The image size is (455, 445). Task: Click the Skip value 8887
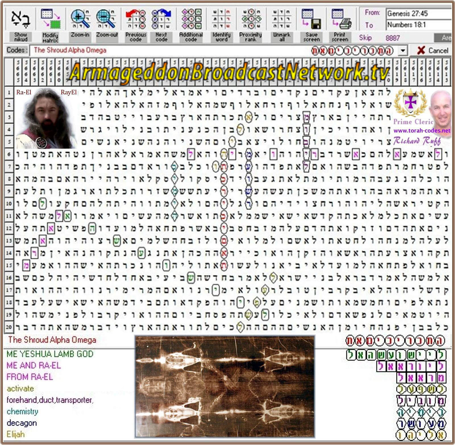click(x=393, y=38)
